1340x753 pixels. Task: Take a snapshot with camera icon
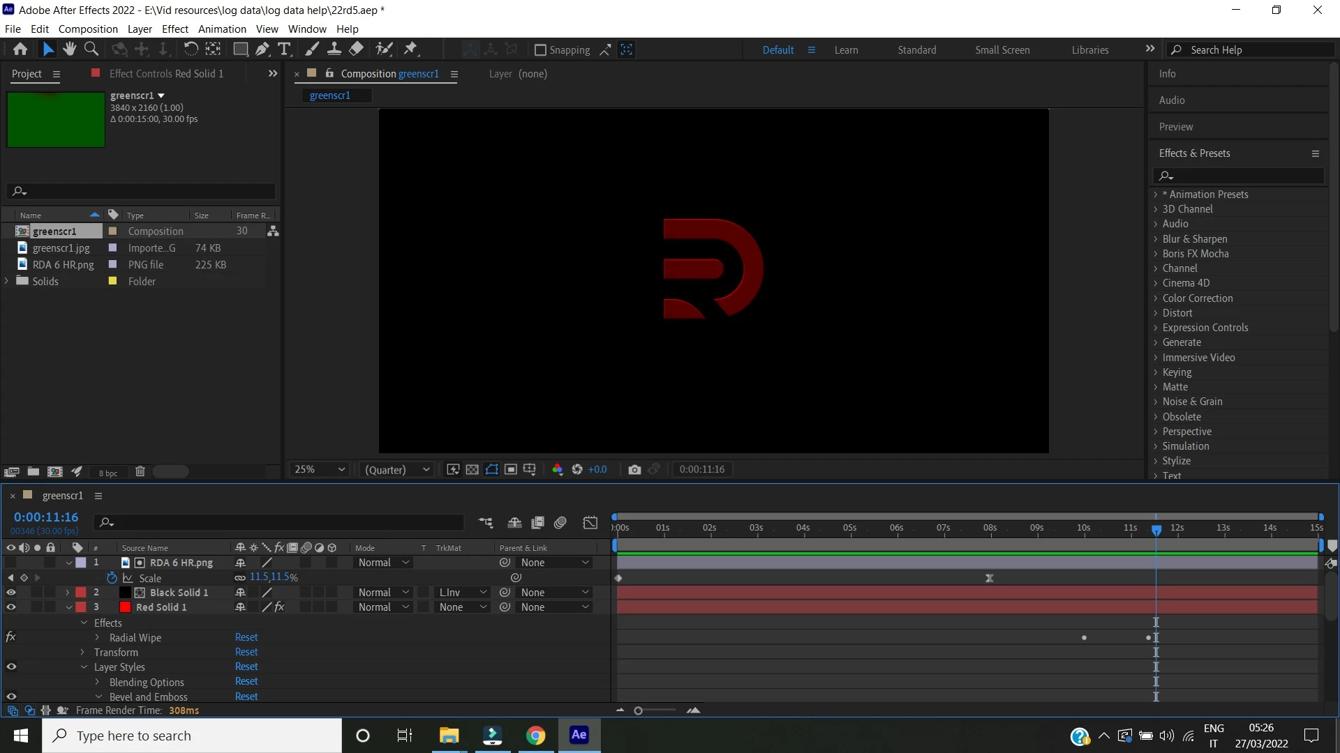(x=634, y=469)
